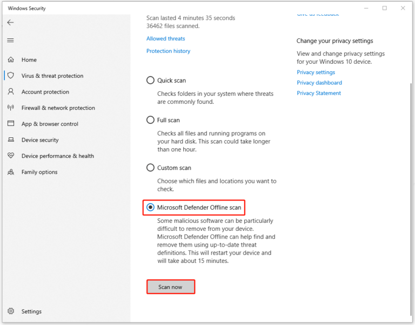Image resolution: width=415 pixels, height=325 pixels.
Task: Select the Quick scan radio button
Action: point(150,80)
